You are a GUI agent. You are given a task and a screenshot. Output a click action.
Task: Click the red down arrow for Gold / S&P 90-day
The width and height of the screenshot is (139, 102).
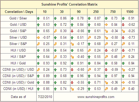[72, 31]
